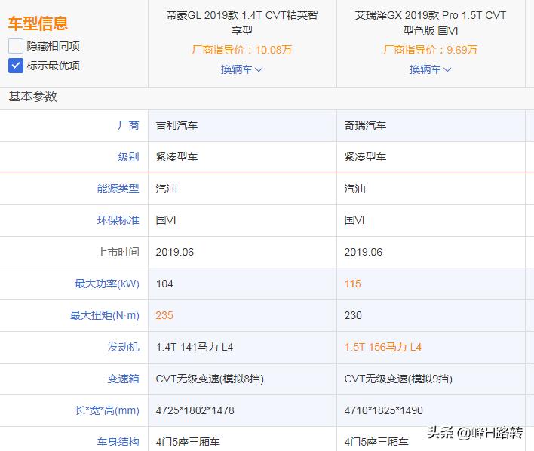Click 厂商指导价：10.08万 price text
Screen dimensions: 534x451
(242, 50)
